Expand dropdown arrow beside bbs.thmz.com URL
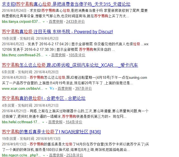The image size is (179, 157). [46, 55]
